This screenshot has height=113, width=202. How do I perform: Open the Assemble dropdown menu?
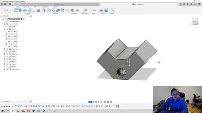[x=75, y=13]
